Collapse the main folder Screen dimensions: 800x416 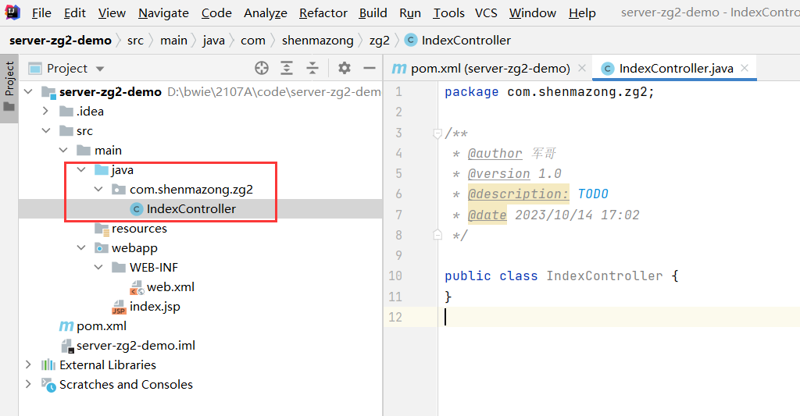(63, 151)
